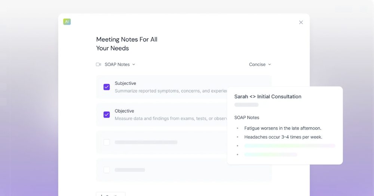
Task: Click the SOAP Notes heading in consultation card
Action: [x=247, y=118]
